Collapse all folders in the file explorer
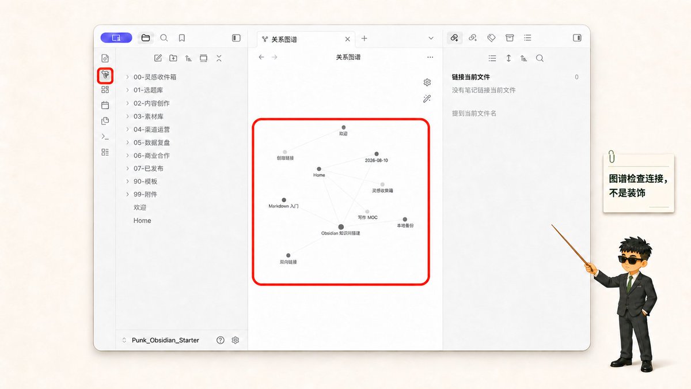The width and height of the screenshot is (691, 389). tap(219, 58)
